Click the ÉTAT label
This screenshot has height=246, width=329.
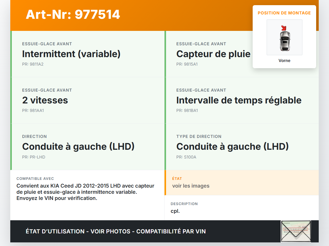(177, 179)
